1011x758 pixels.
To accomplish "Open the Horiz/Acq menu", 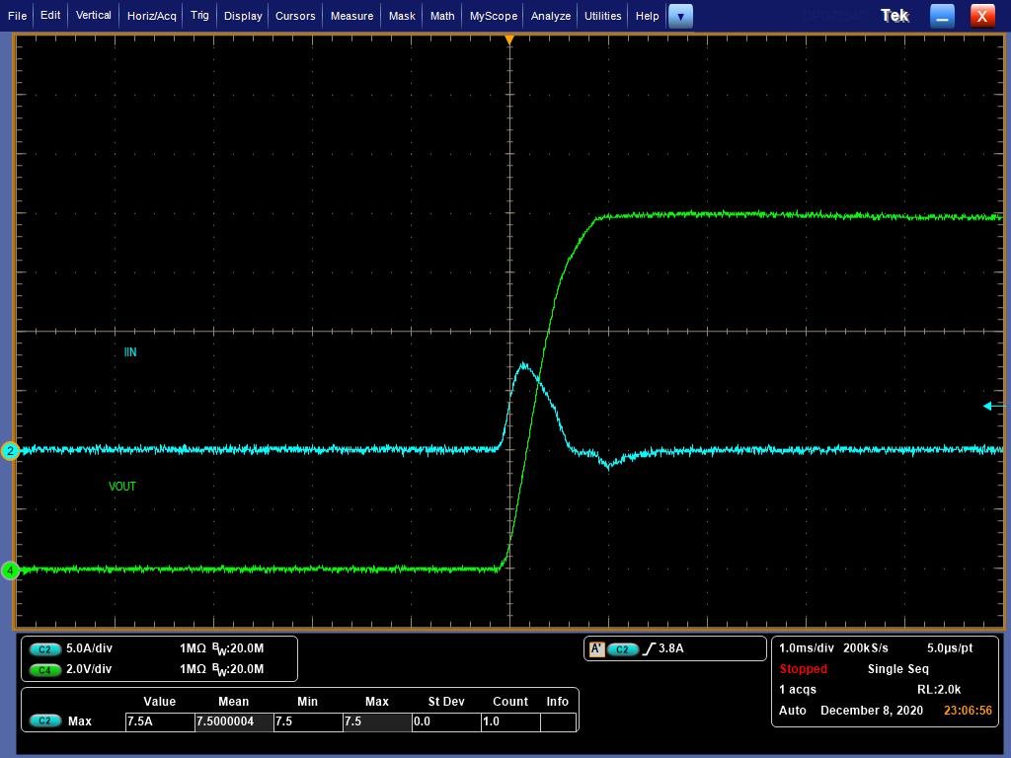I will pos(151,16).
